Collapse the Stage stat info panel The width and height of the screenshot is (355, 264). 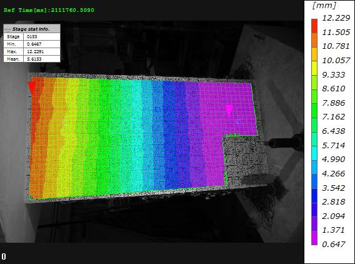coord(8,29)
